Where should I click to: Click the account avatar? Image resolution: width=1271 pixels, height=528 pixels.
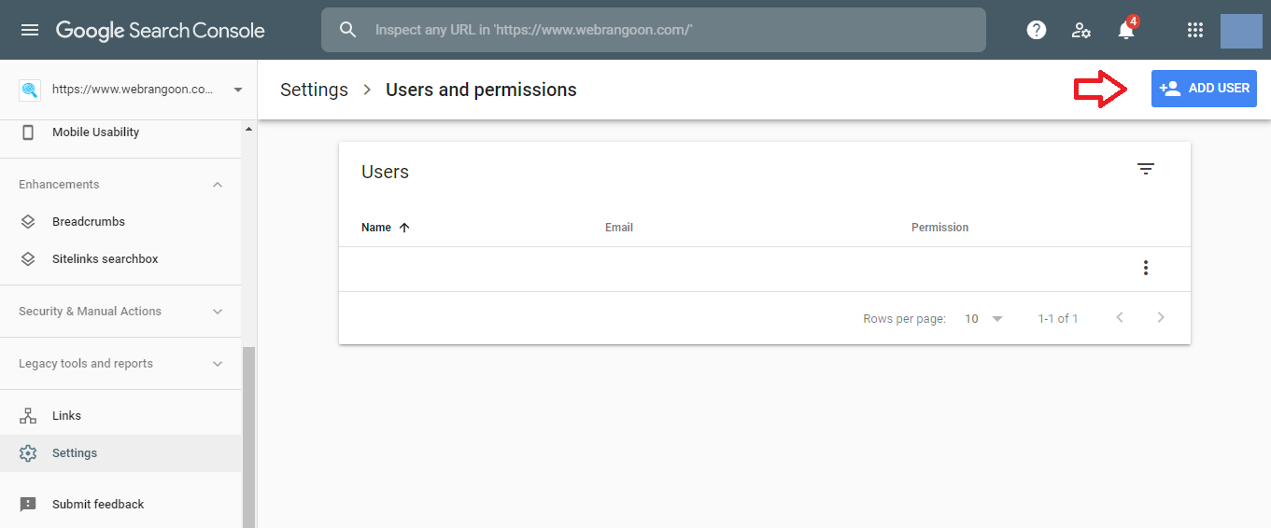(1241, 31)
